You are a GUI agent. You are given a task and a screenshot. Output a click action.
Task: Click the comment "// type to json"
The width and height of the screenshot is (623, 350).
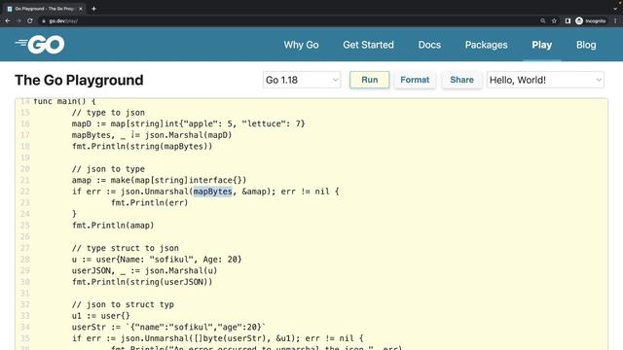[x=108, y=113]
